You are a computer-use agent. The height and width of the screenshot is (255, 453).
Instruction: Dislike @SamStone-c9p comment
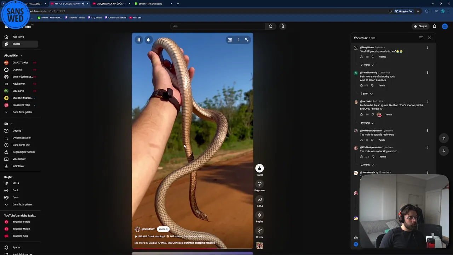pos(372,85)
